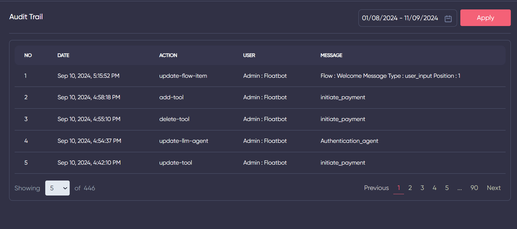This screenshot has height=229, width=517.
Task: Click the calendar icon in date range field
Action: pos(448,19)
